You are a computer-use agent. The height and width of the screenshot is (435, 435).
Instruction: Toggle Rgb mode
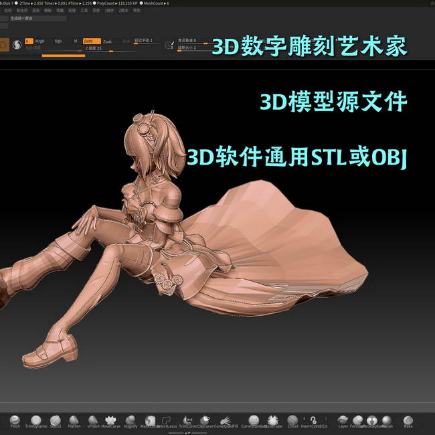click(x=58, y=41)
